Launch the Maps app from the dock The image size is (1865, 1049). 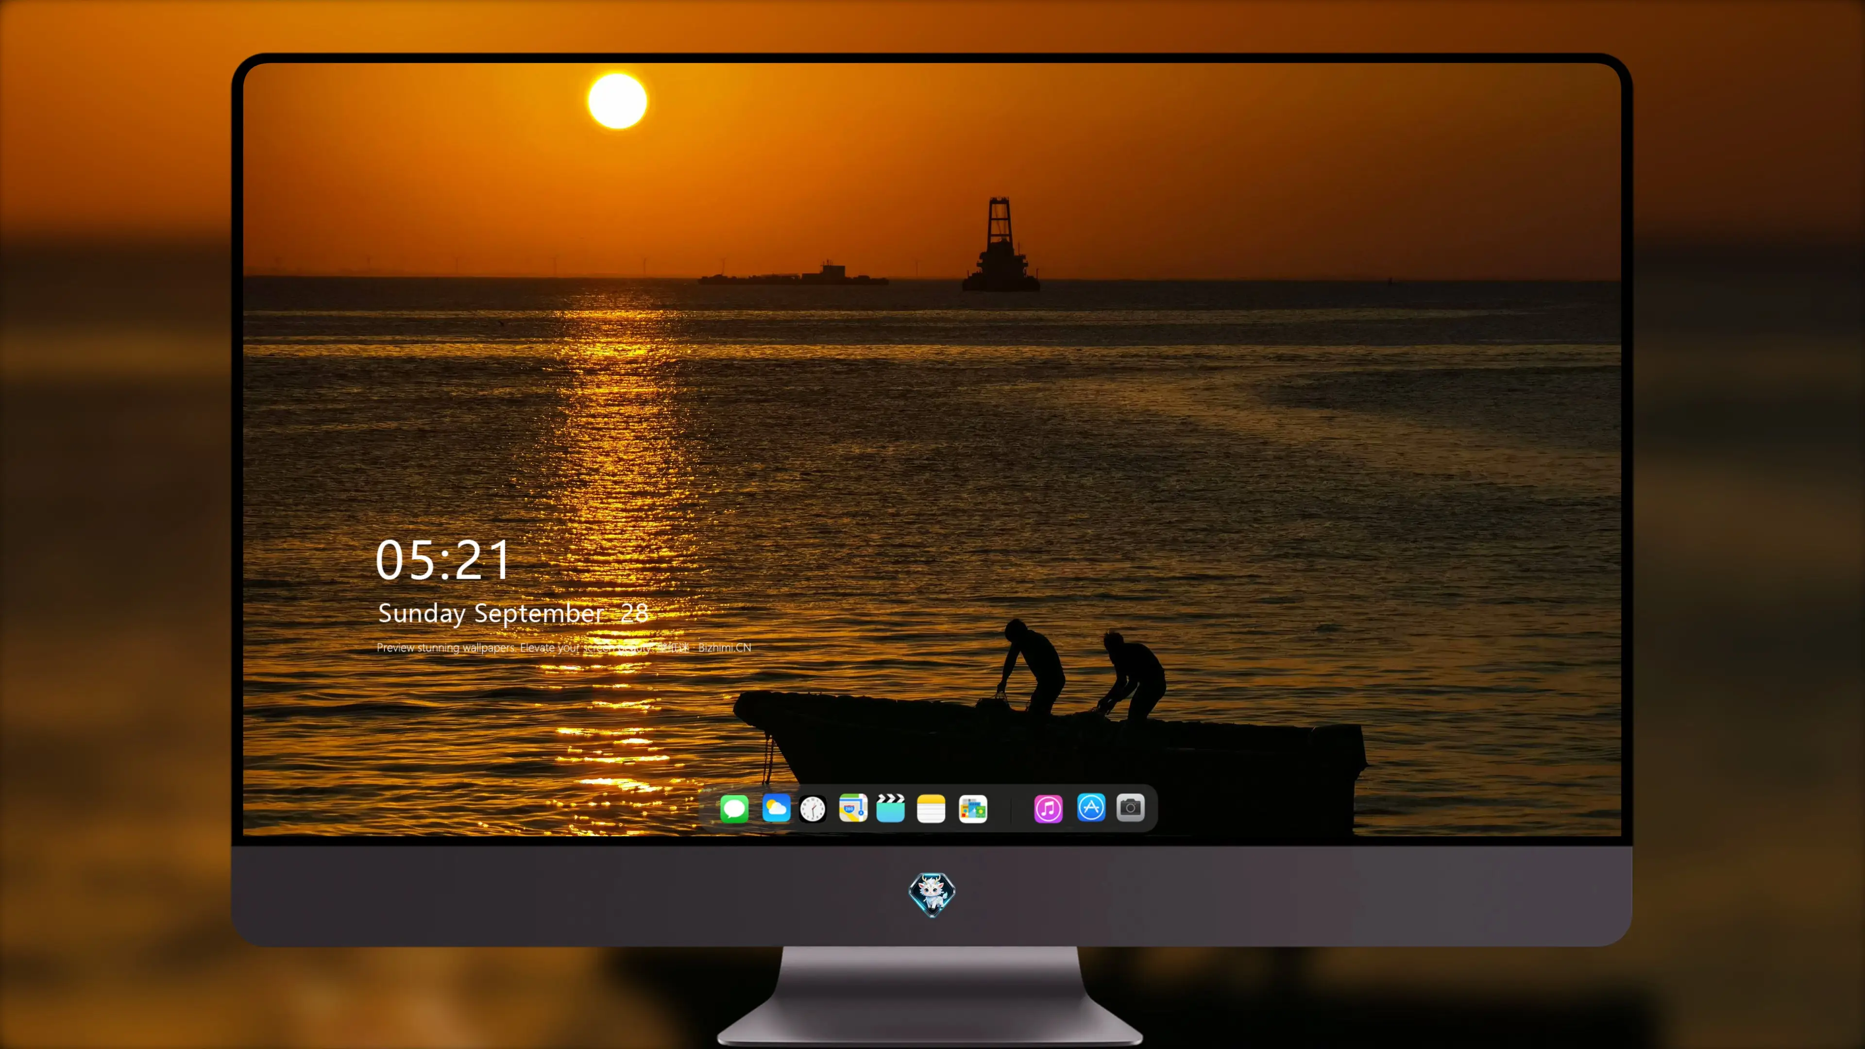point(853,808)
